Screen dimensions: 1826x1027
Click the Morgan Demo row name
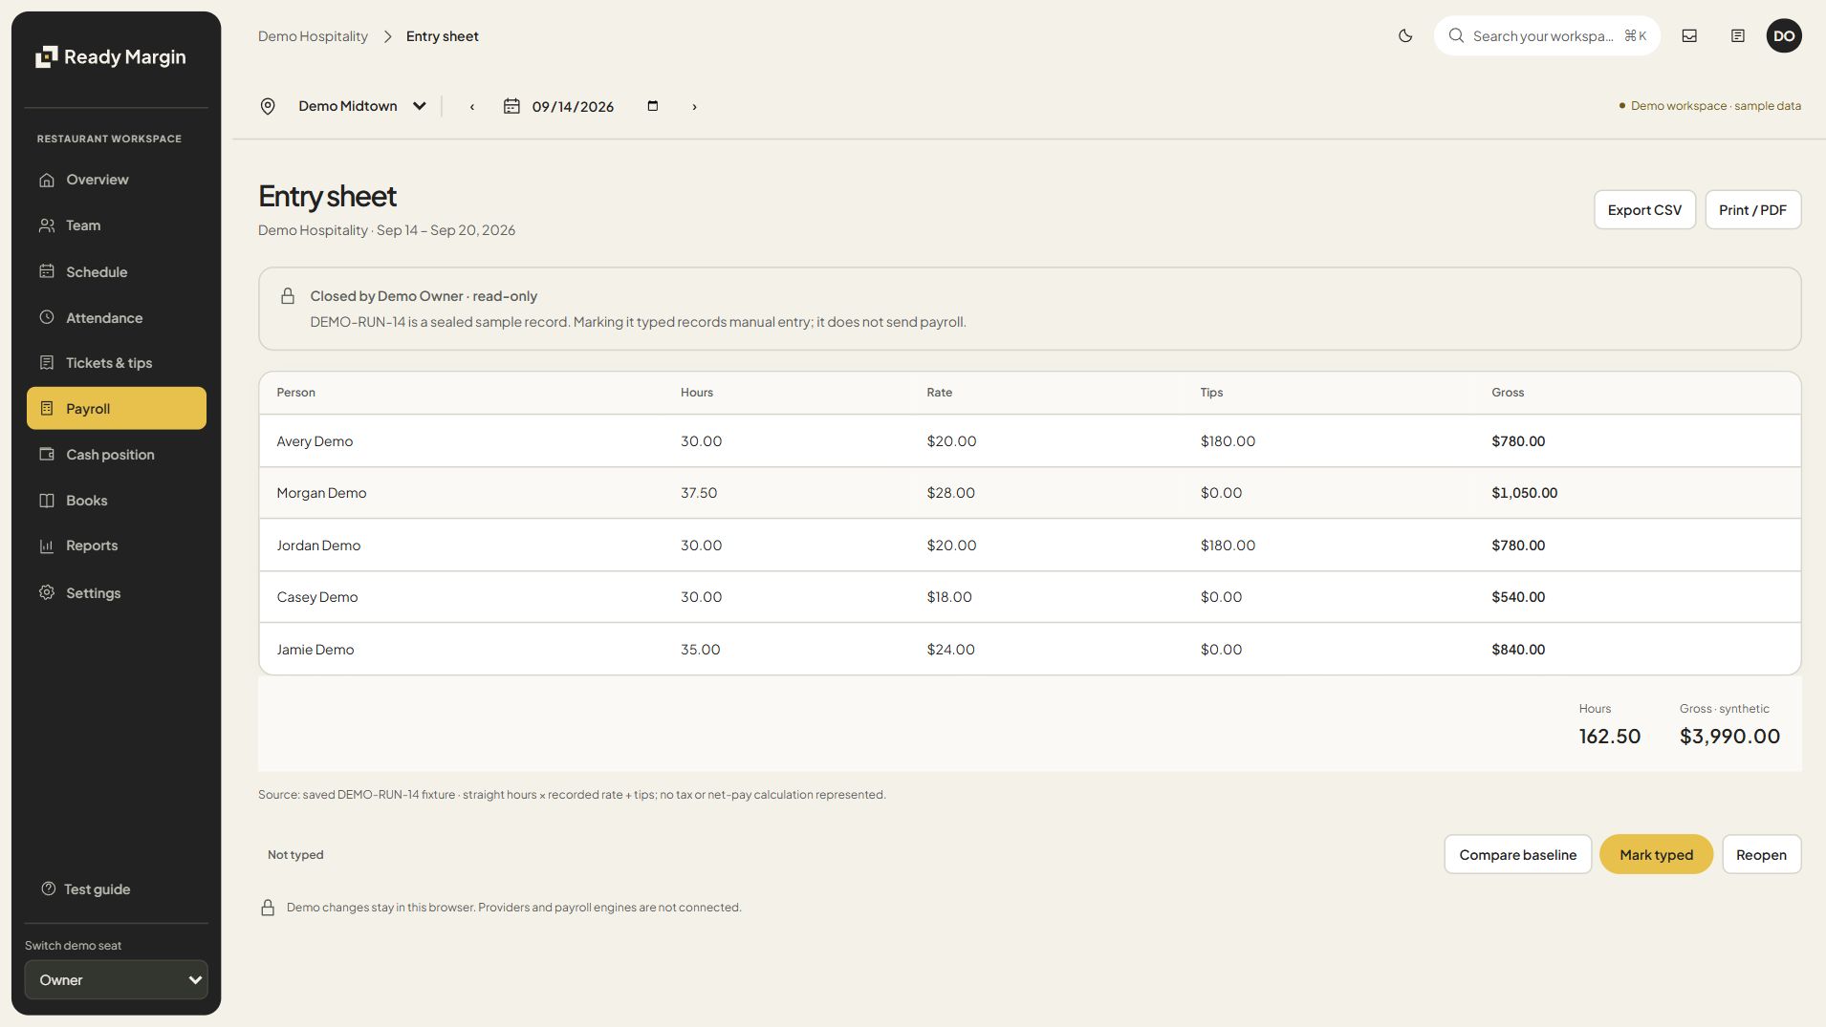pos(321,493)
